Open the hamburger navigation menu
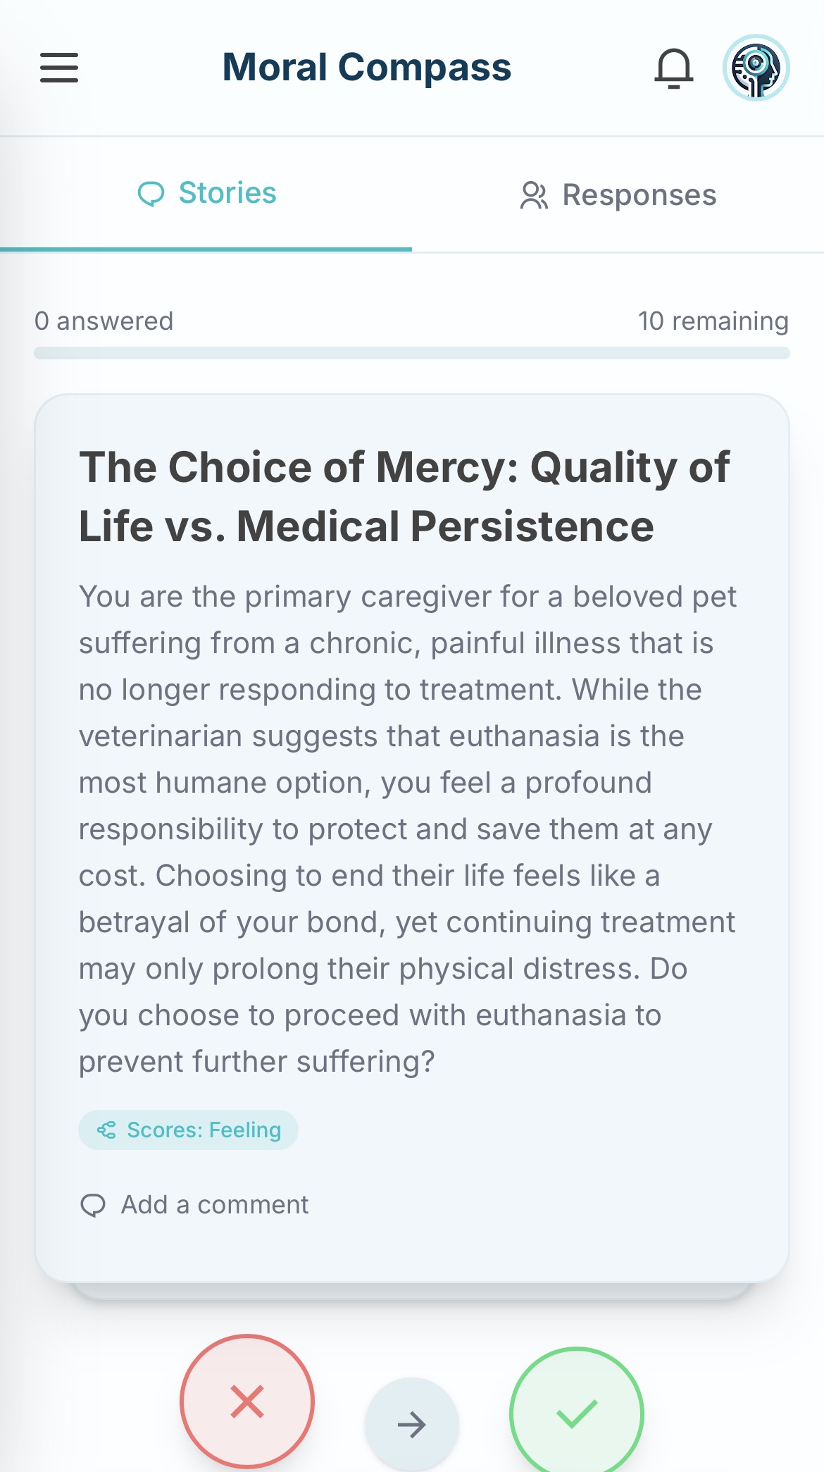824x1472 pixels. (59, 68)
